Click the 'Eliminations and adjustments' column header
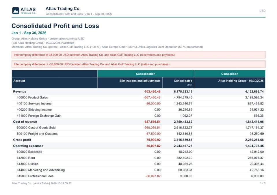 130,83
